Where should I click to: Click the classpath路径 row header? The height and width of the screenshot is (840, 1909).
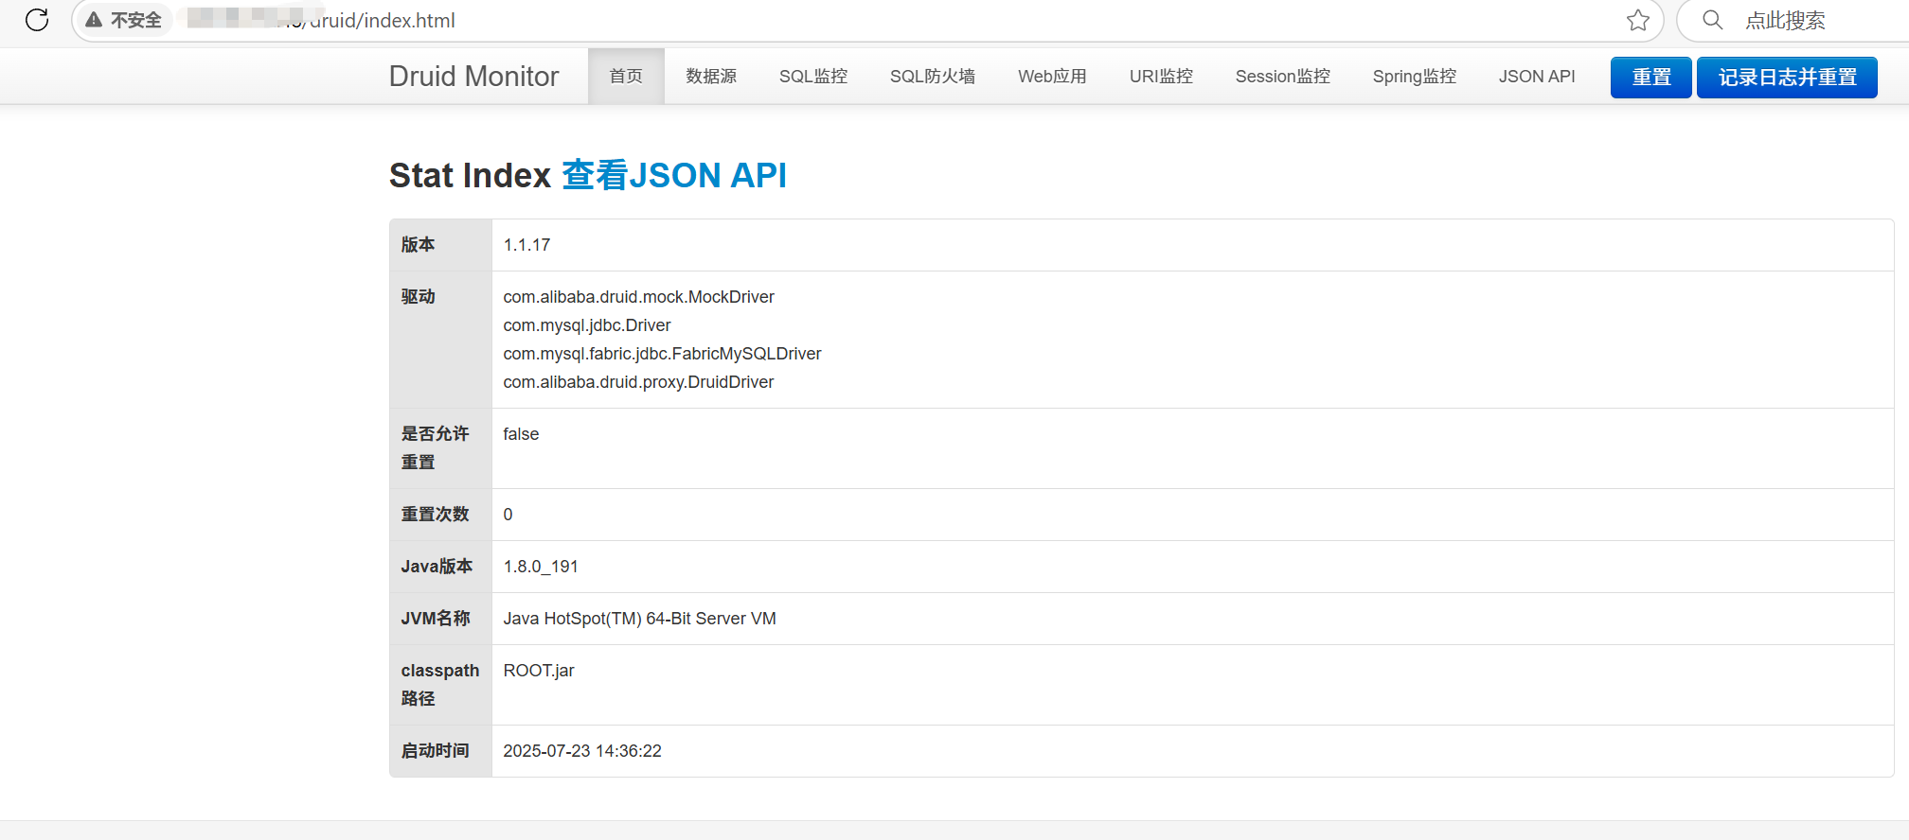[440, 685]
